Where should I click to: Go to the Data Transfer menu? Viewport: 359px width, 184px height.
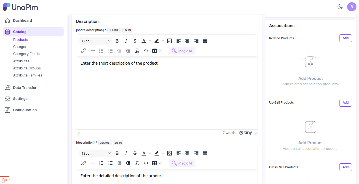tap(25, 88)
